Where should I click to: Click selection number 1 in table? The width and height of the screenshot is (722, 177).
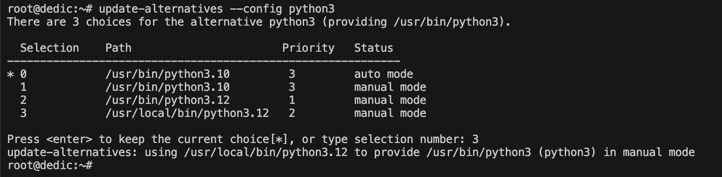tap(23, 87)
